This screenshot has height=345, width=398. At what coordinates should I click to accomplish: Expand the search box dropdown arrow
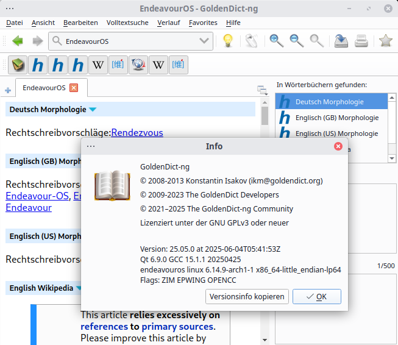coord(204,41)
